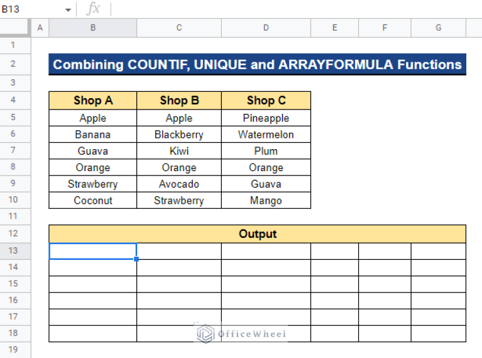
Task: Select column D header
Action: point(266,28)
